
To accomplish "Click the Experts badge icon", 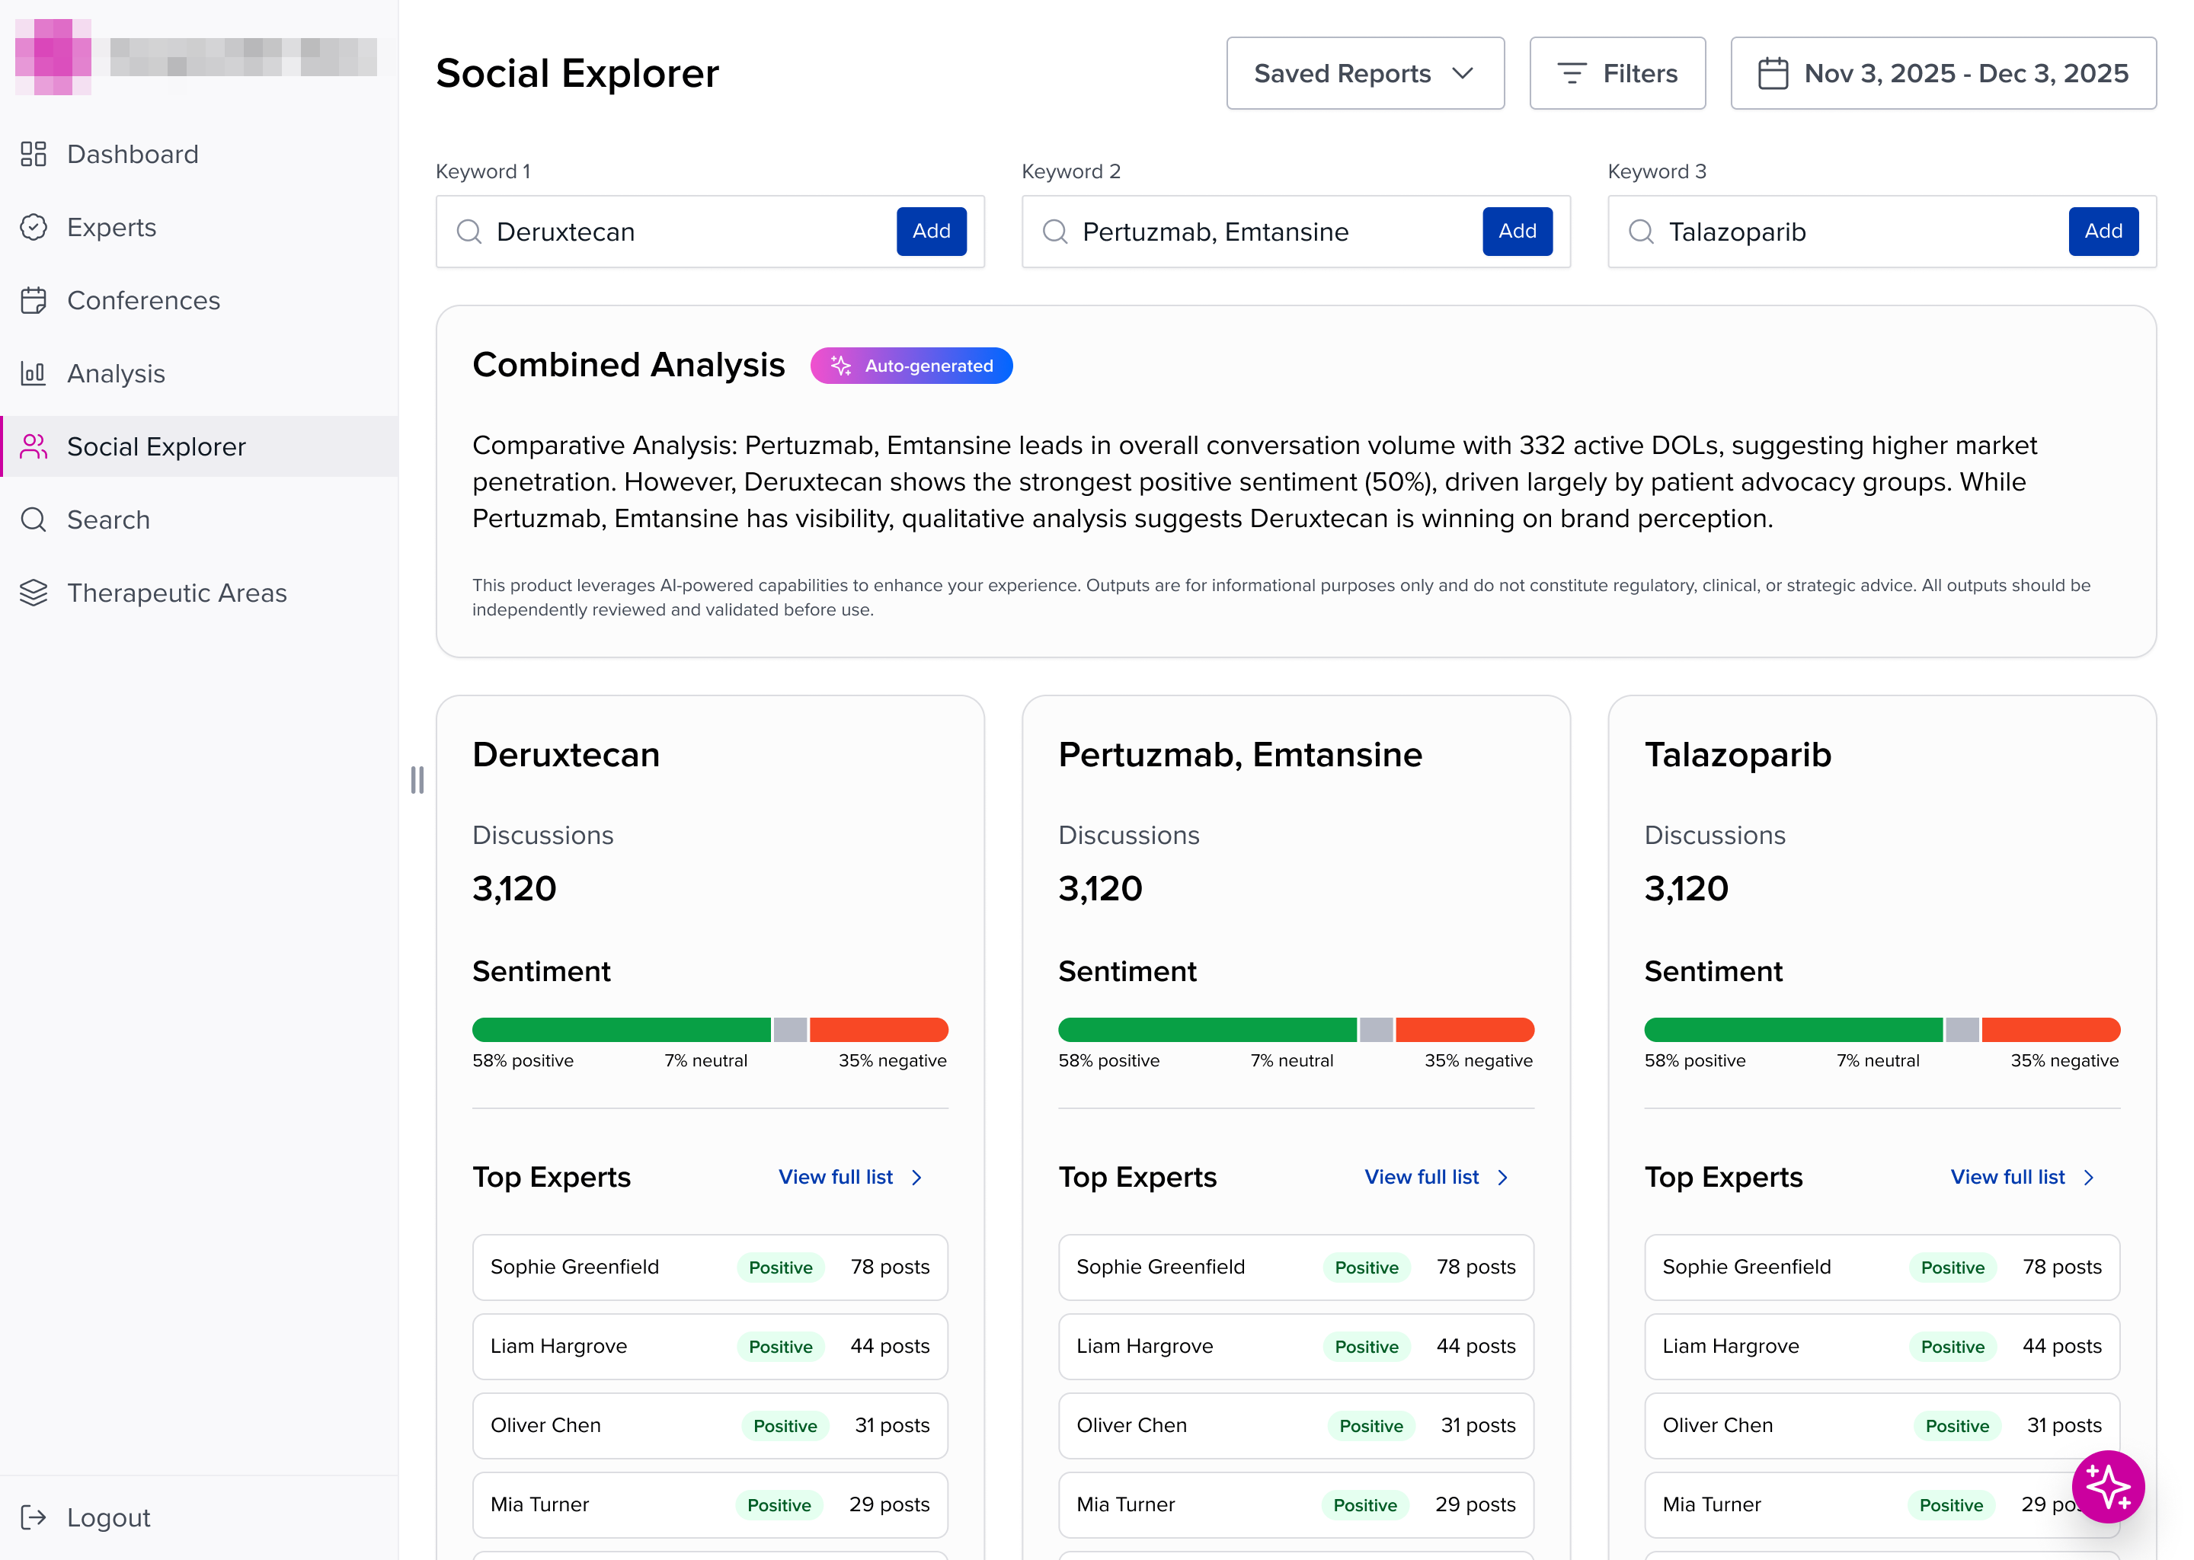I will point(34,227).
